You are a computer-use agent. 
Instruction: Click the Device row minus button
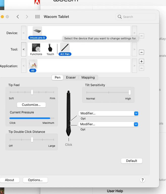point(142,36)
